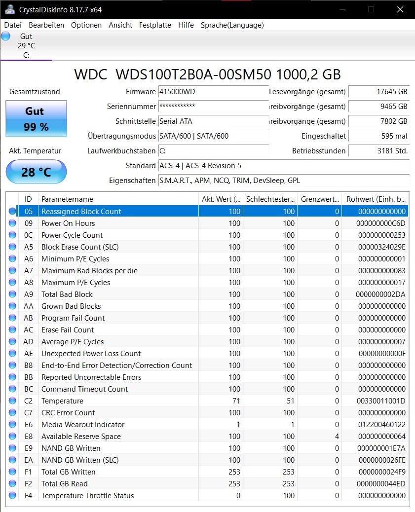
Task: Select the E9 NAND GB Written row
Action: [x=207, y=448]
